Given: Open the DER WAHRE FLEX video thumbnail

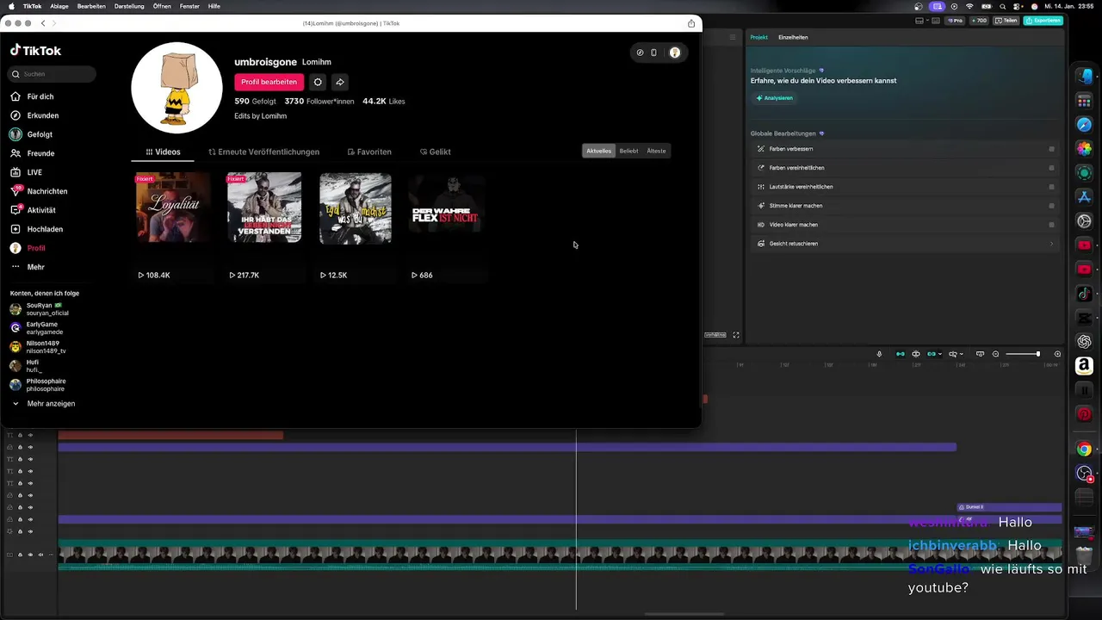Looking at the screenshot, I should coord(446,208).
